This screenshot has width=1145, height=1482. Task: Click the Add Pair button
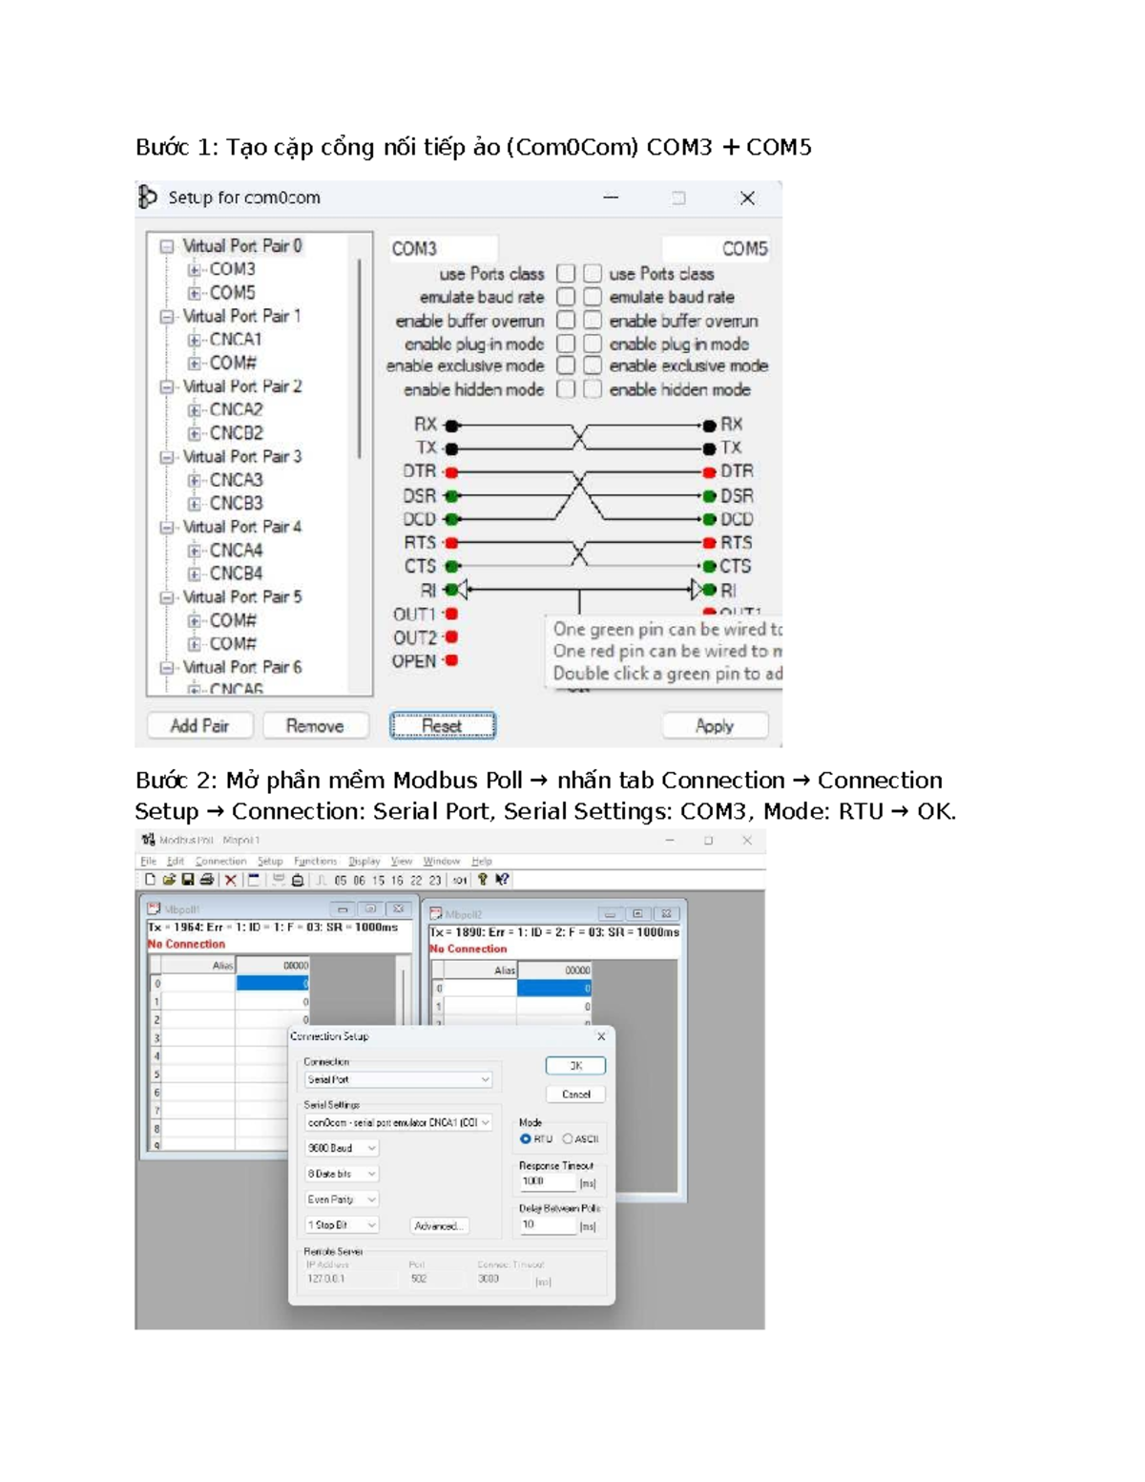click(x=199, y=726)
